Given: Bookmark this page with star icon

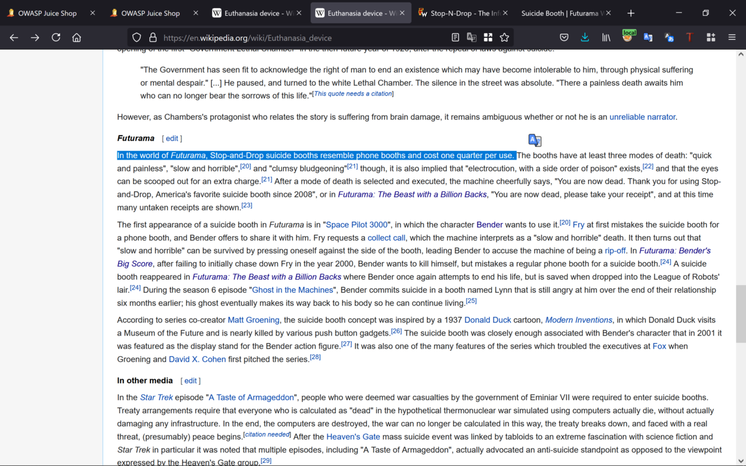Looking at the screenshot, I should click(x=505, y=37).
